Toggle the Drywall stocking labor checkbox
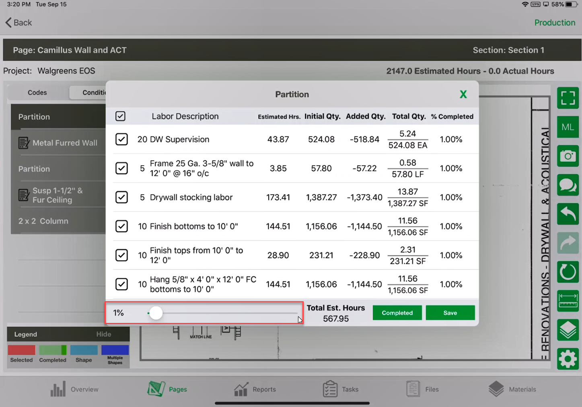Image resolution: width=582 pixels, height=407 pixels. pyautogui.click(x=121, y=197)
